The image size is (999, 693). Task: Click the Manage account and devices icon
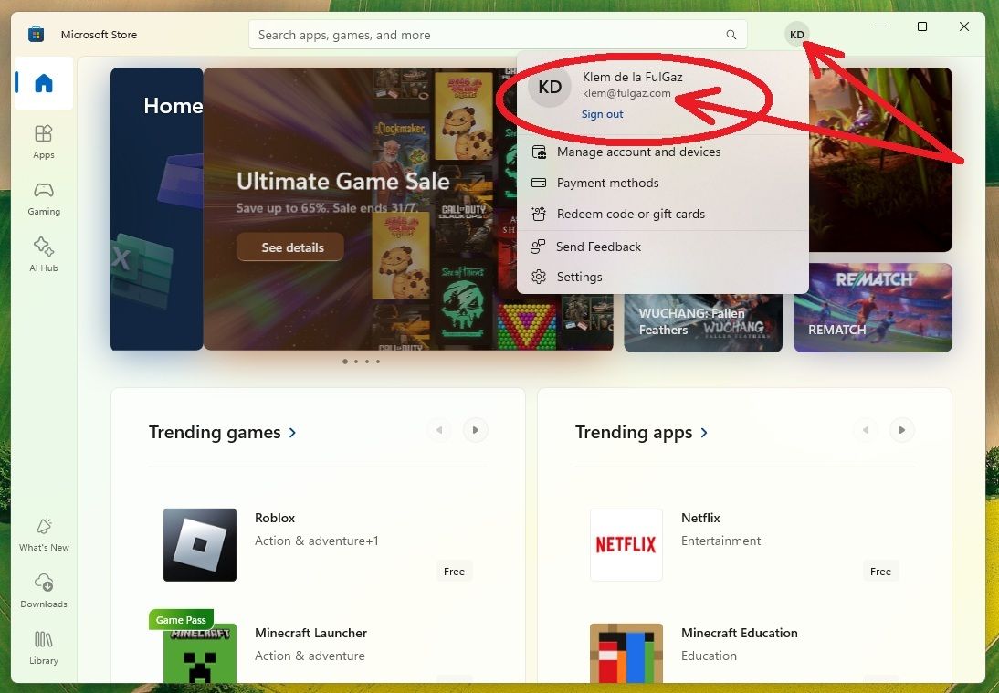539,152
